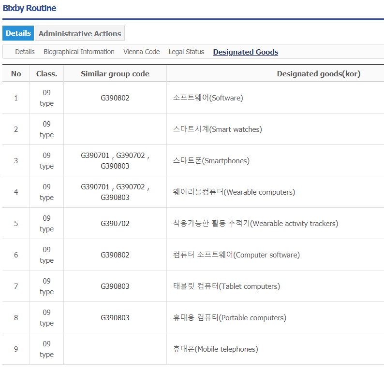The image size is (384, 370).
Task: Click G390702 code in activity trackers row
Action: (115, 223)
